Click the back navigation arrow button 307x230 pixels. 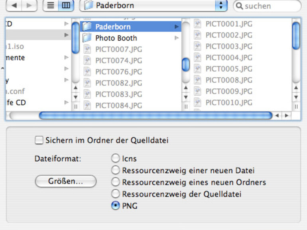click(x=13, y=6)
